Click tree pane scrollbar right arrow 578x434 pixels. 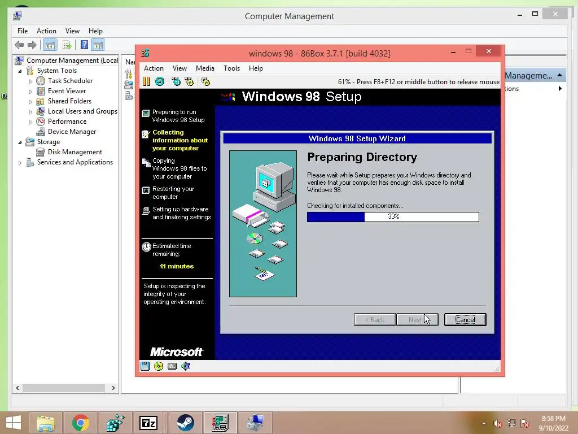point(113,388)
